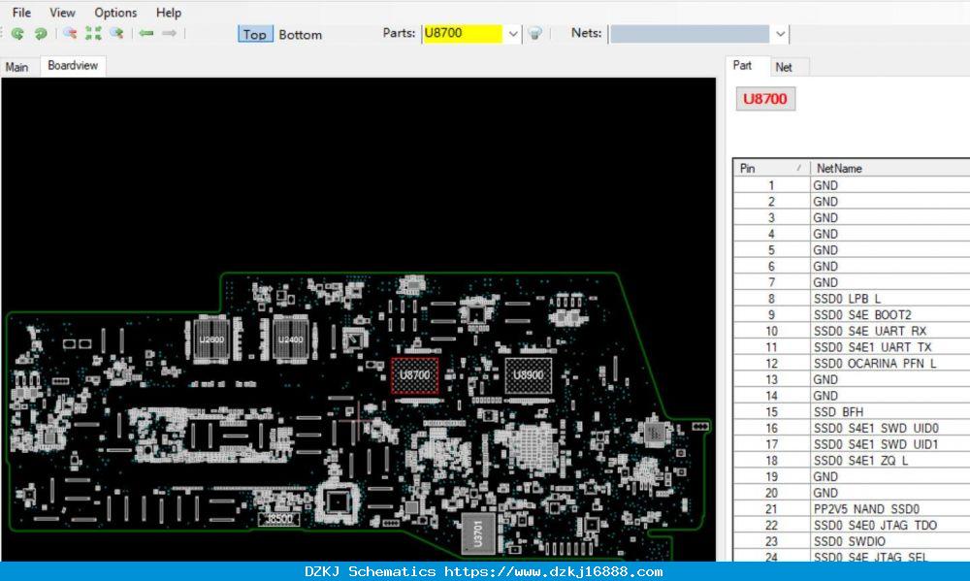Open the File menu
The width and height of the screenshot is (970, 581).
pyautogui.click(x=21, y=13)
